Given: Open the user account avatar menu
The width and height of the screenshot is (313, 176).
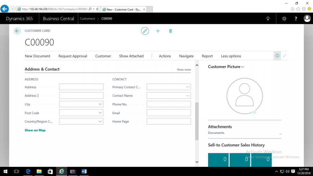Looking at the screenshot, I should coord(307,19).
